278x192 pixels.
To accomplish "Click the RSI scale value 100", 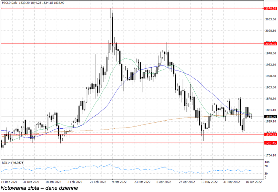I will tap(267, 162).
